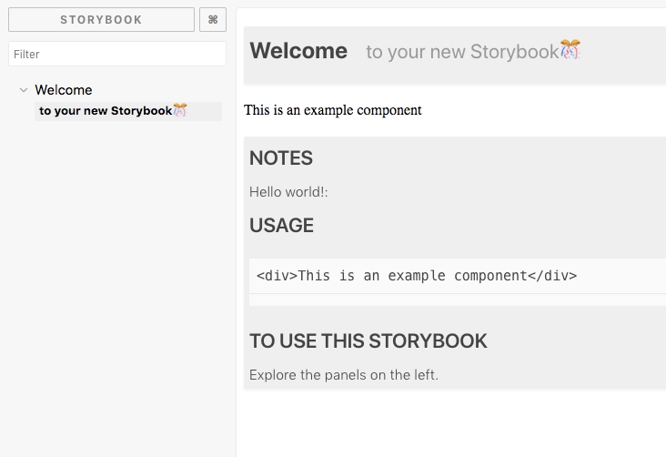The height and width of the screenshot is (457, 666).
Task: Click the NOTES section heading
Action: 281,158
